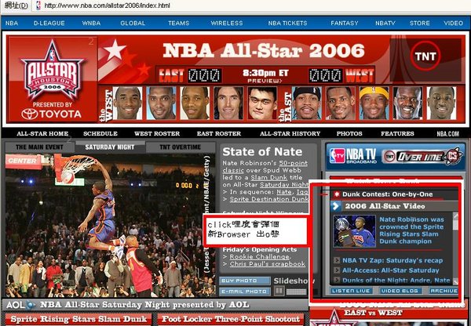Click the browser address bar URL
This screenshot has height=326, width=471.
108,5
